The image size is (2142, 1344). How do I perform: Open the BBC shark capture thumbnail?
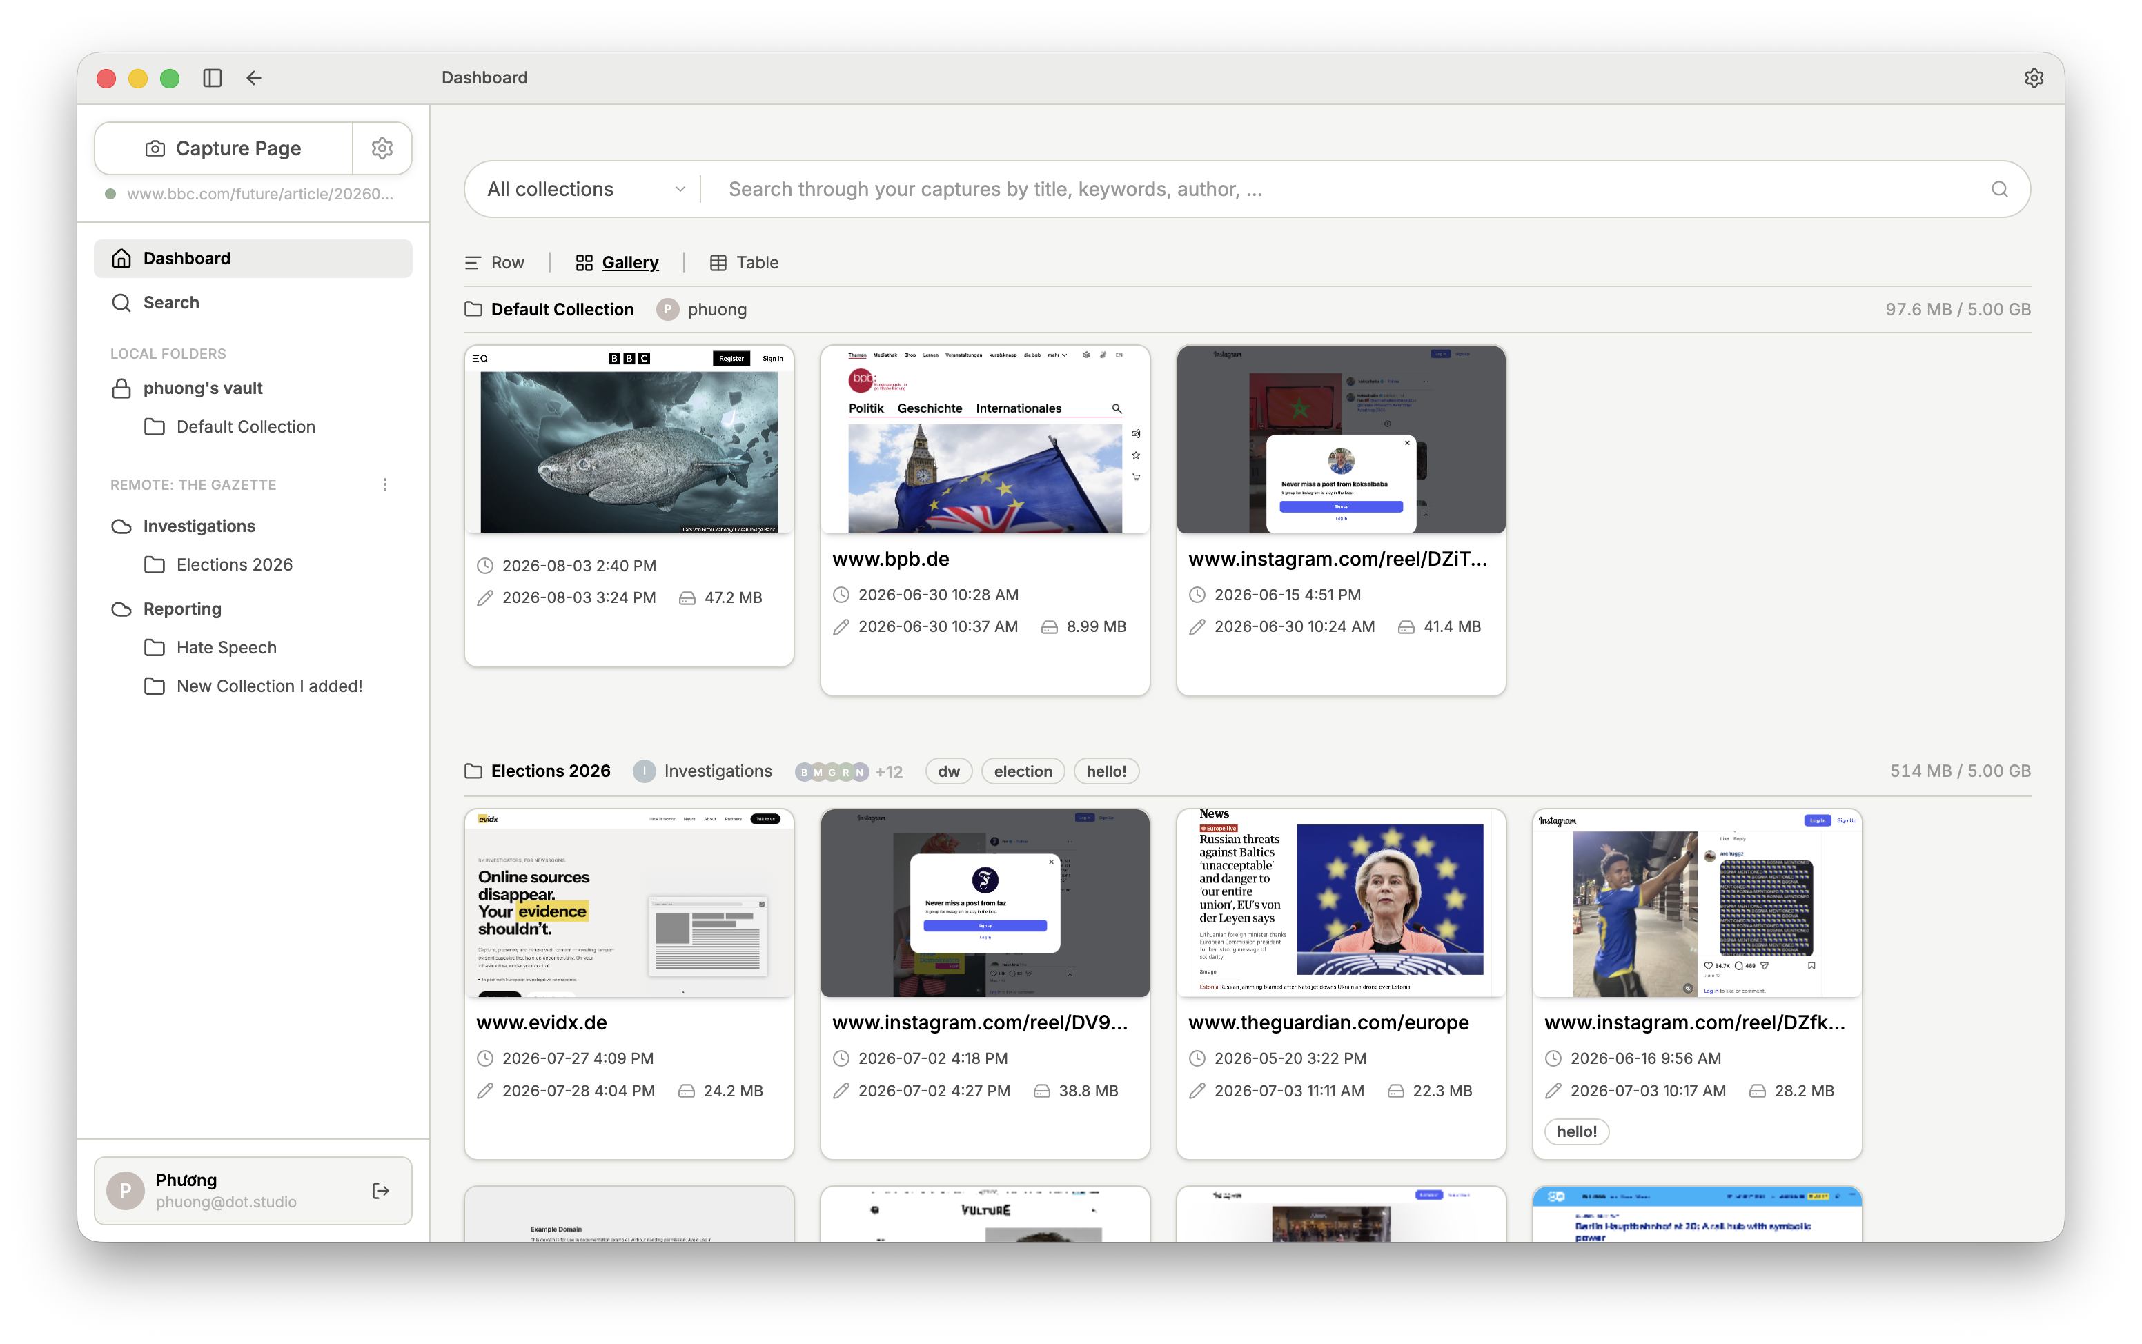629,440
